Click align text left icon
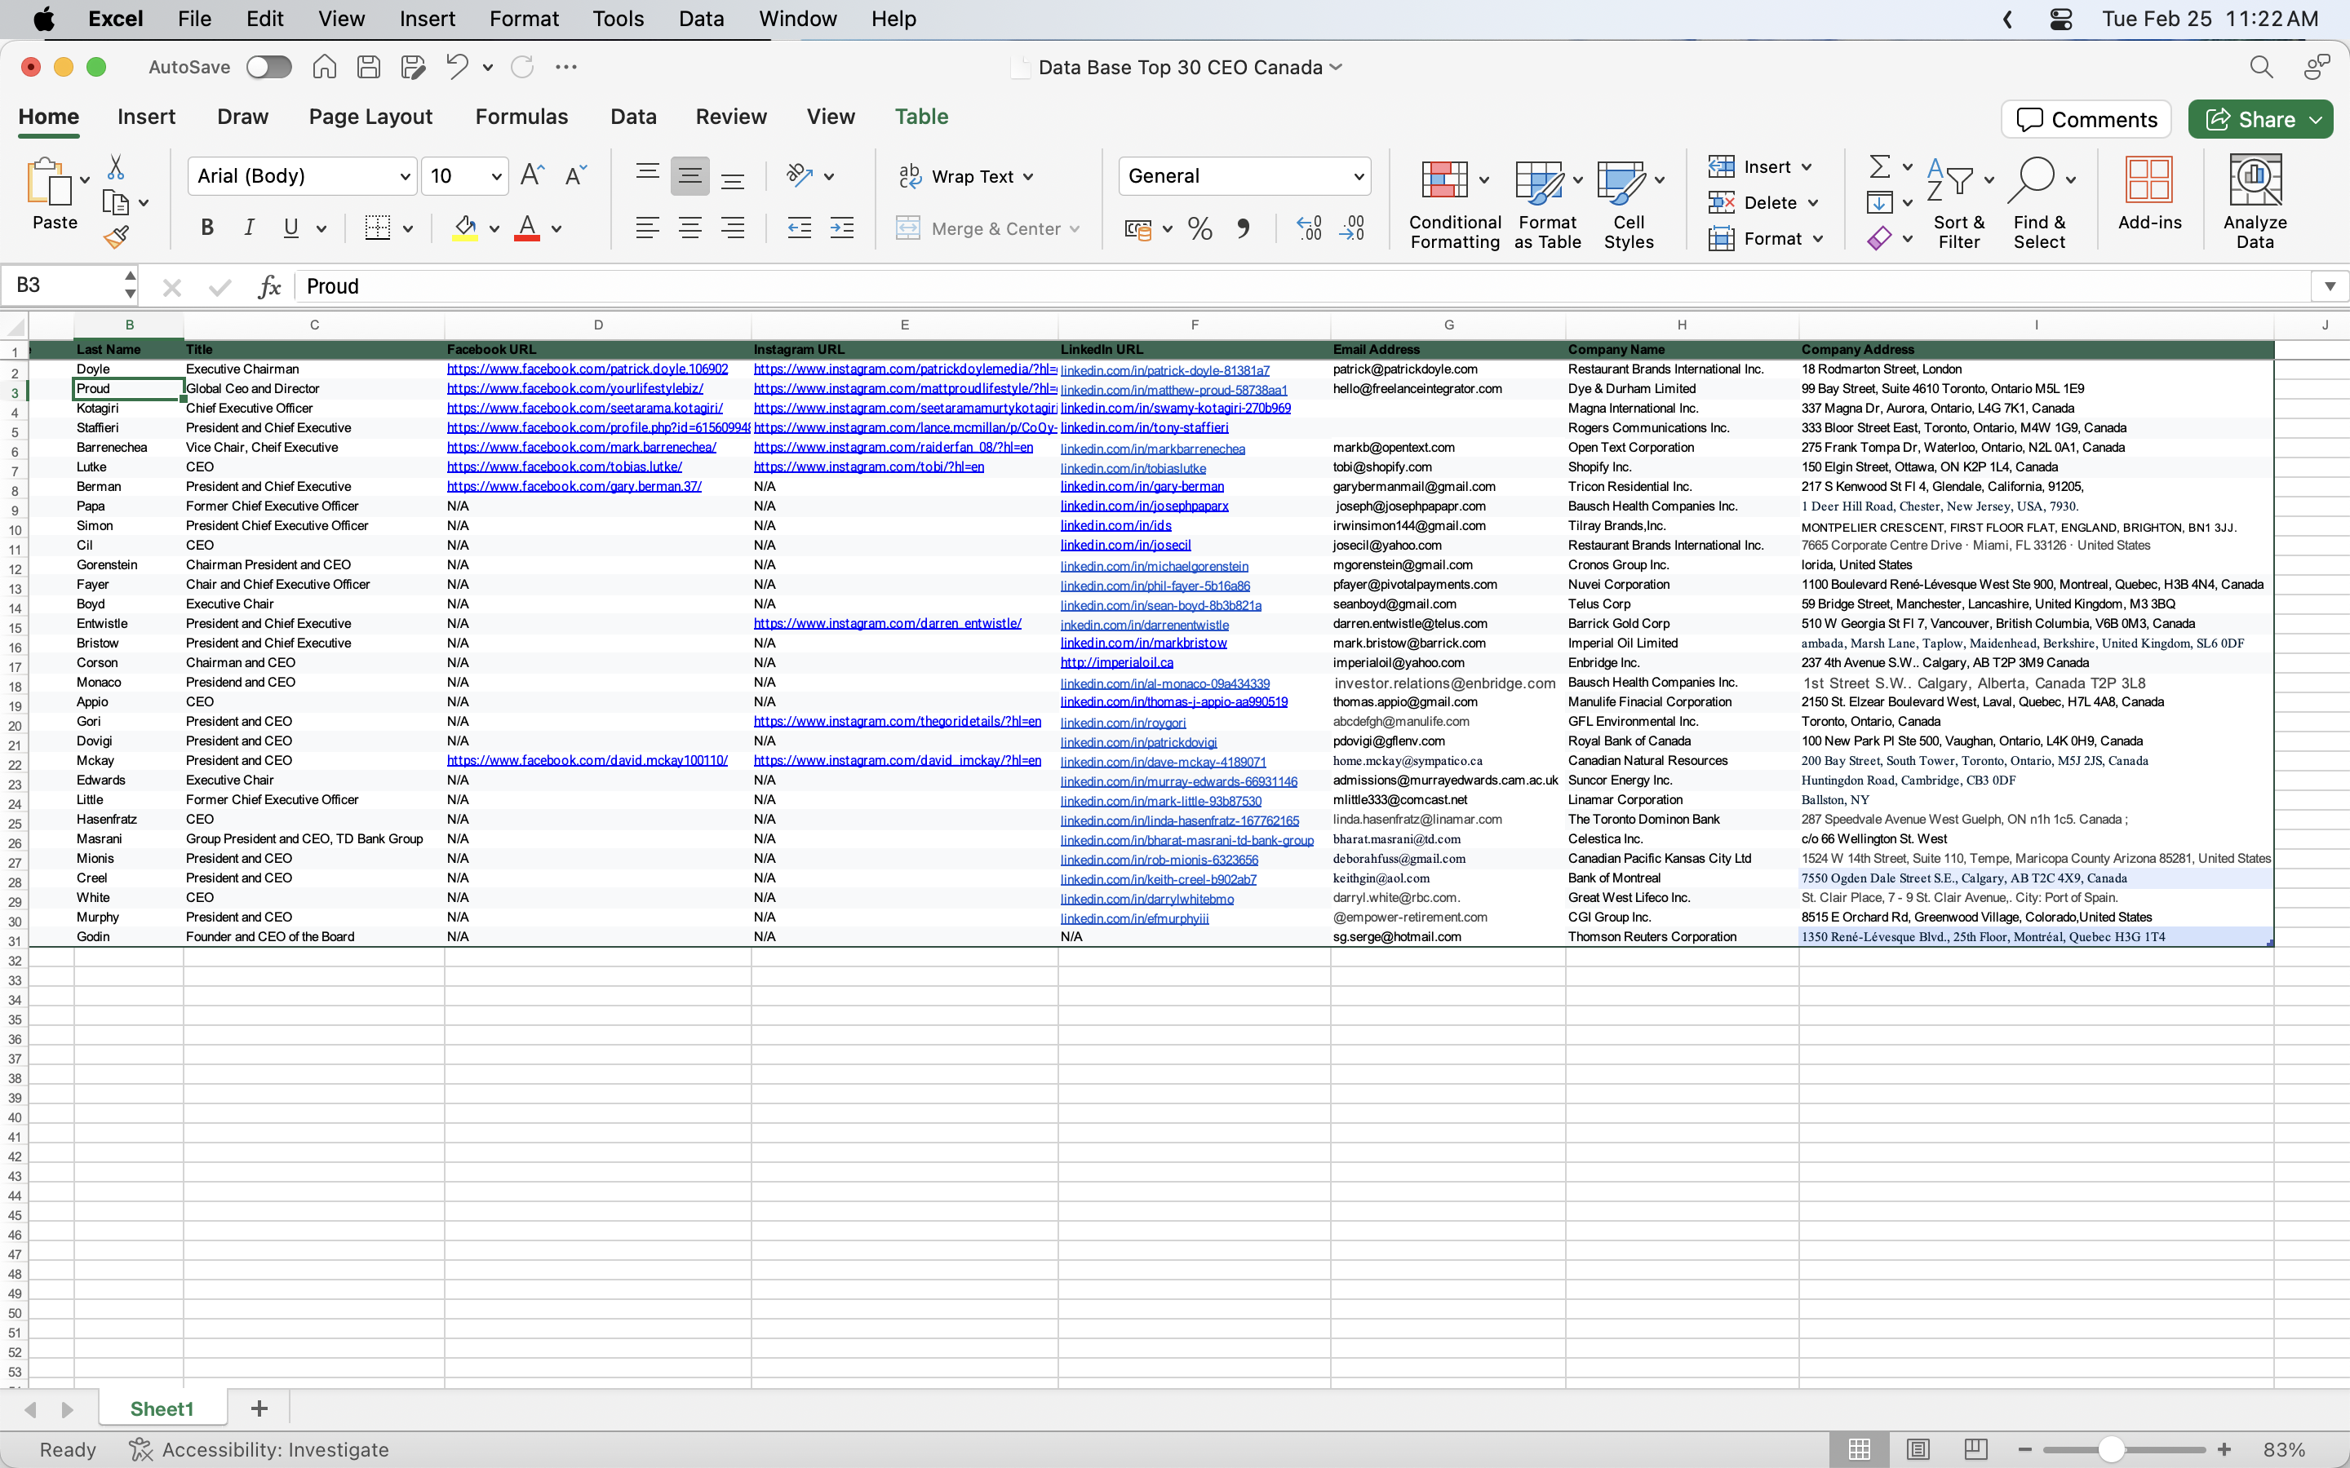The height and width of the screenshot is (1468, 2350). (x=648, y=228)
